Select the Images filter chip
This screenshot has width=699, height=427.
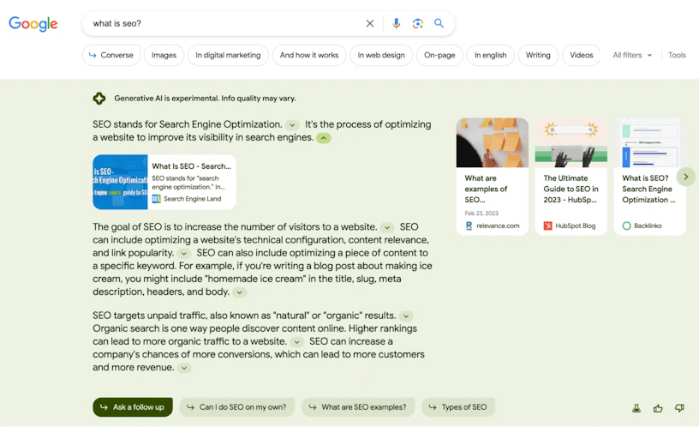pyautogui.click(x=164, y=55)
